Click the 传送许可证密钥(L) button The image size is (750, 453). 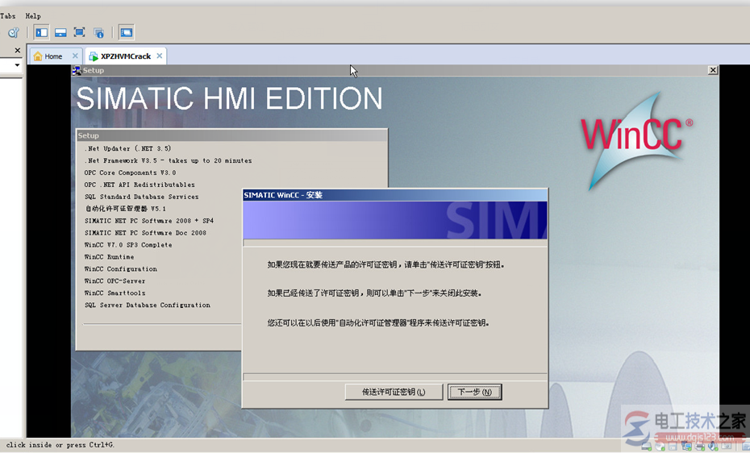click(394, 392)
